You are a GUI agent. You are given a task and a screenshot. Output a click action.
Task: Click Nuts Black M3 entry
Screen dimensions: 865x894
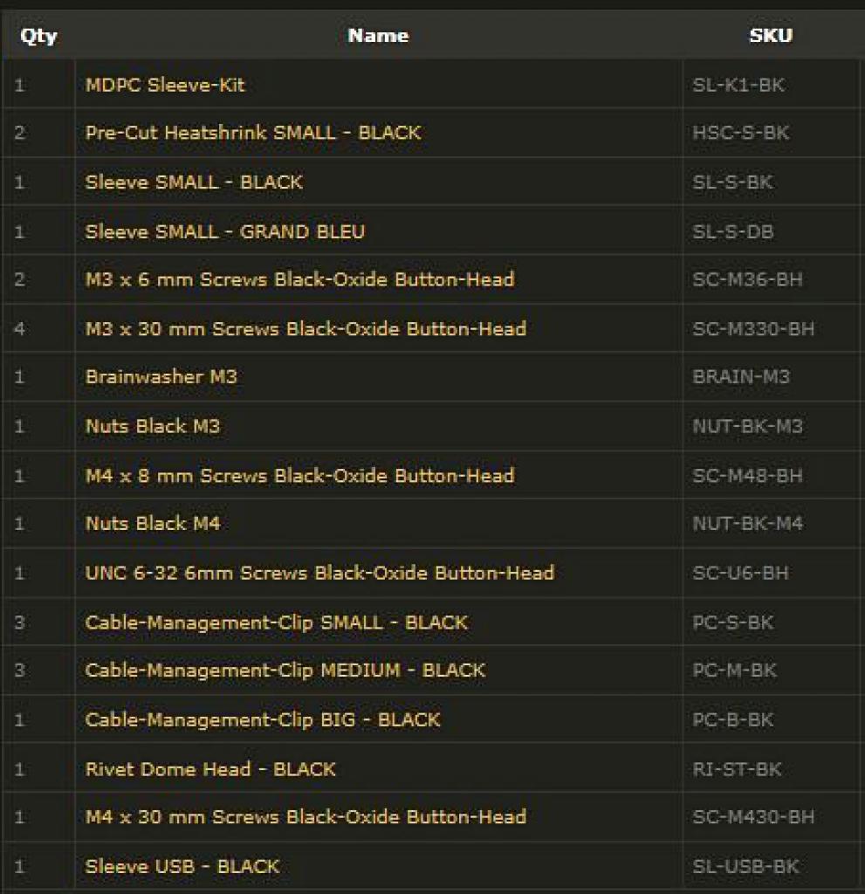[x=152, y=426]
